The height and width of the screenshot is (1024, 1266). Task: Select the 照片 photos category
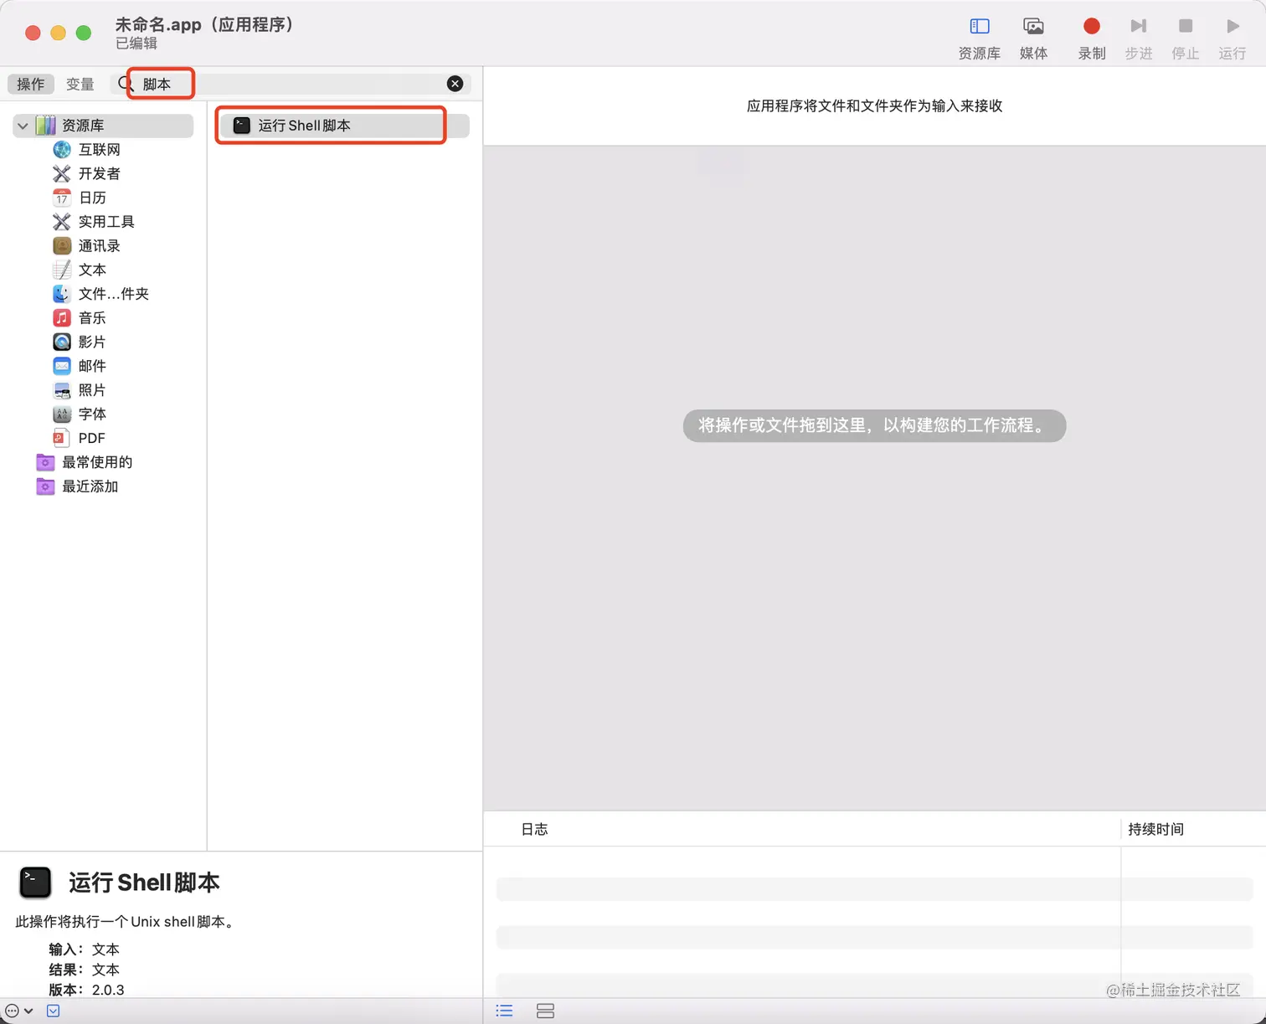(92, 390)
